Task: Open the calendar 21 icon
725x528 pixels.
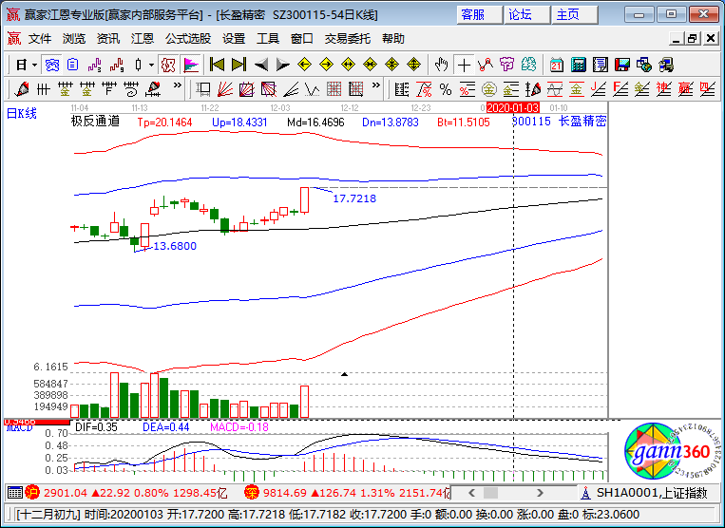Action: (556, 65)
